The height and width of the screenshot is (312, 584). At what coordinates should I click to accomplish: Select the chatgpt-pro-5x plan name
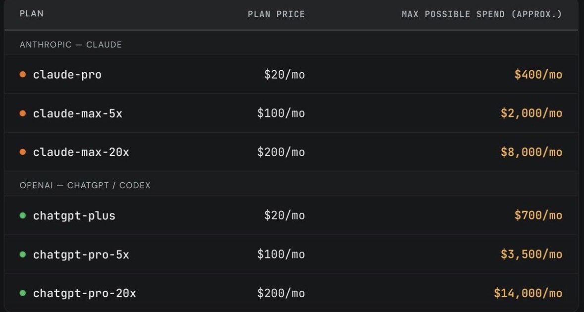(x=81, y=255)
